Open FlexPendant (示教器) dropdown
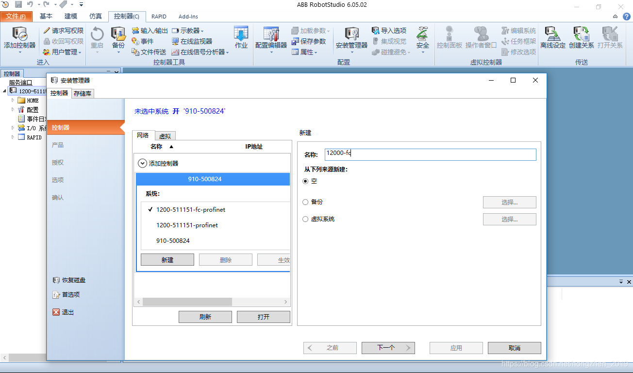 [x=188, y=31]
